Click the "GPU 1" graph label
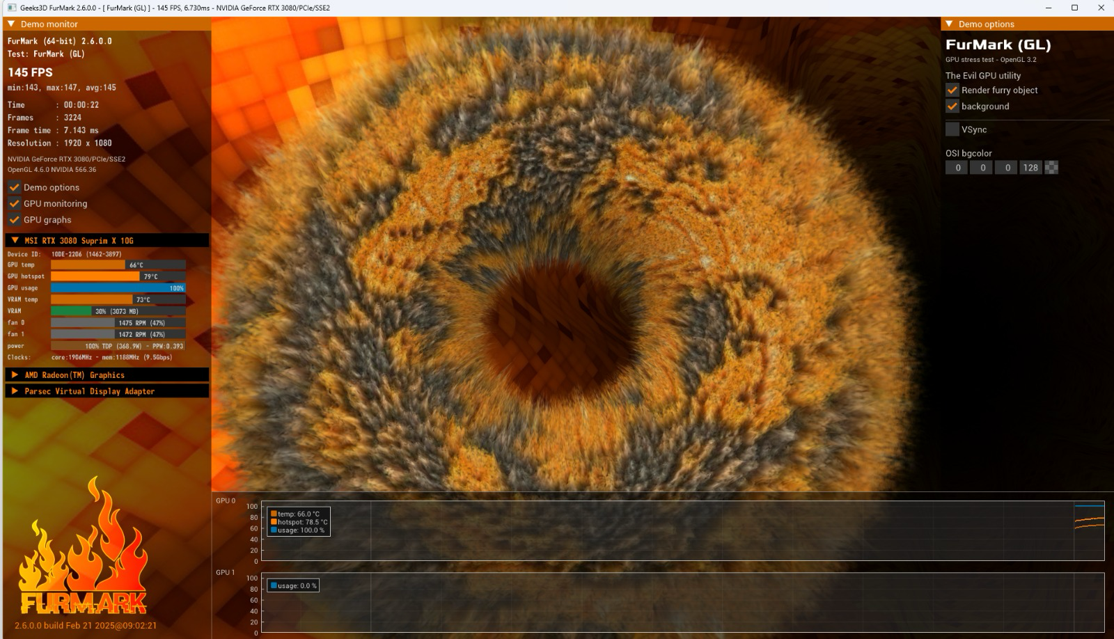Image resolution: width=1114 pixels, height=639 pixels. 226,572
